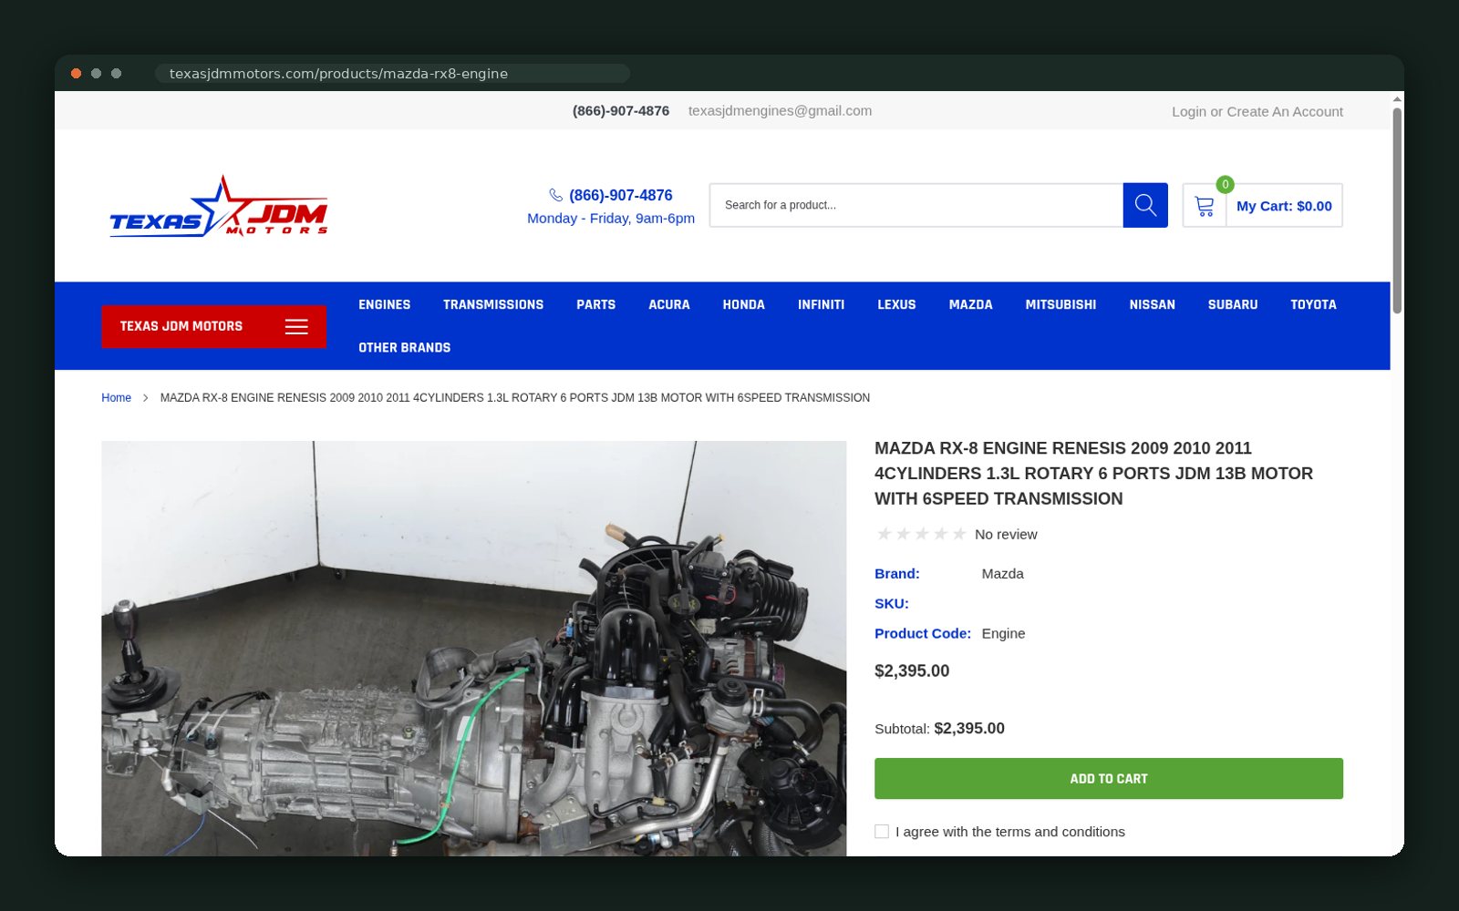Click the scrollbar up arrow
Image resolution: width=1459 pixels, height=911 pixels.
pos(1397,98)
